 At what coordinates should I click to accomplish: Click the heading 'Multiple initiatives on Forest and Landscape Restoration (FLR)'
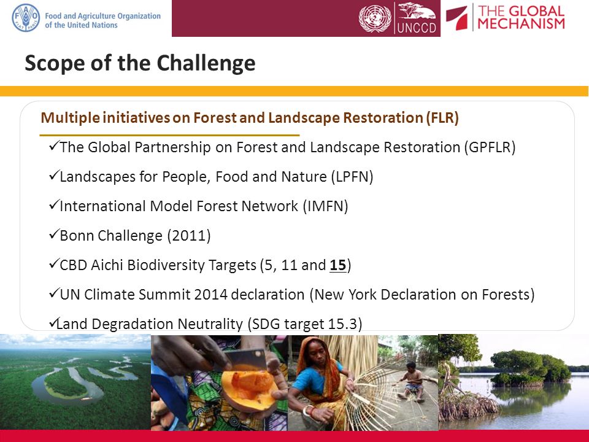click(x=250, y=118)
